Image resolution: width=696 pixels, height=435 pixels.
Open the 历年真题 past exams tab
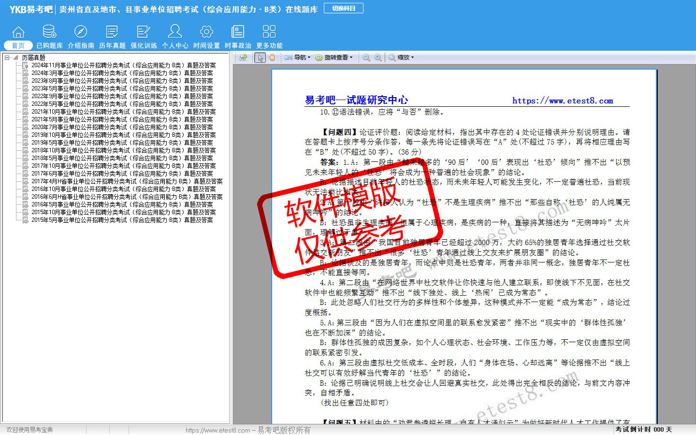(112, 36)
